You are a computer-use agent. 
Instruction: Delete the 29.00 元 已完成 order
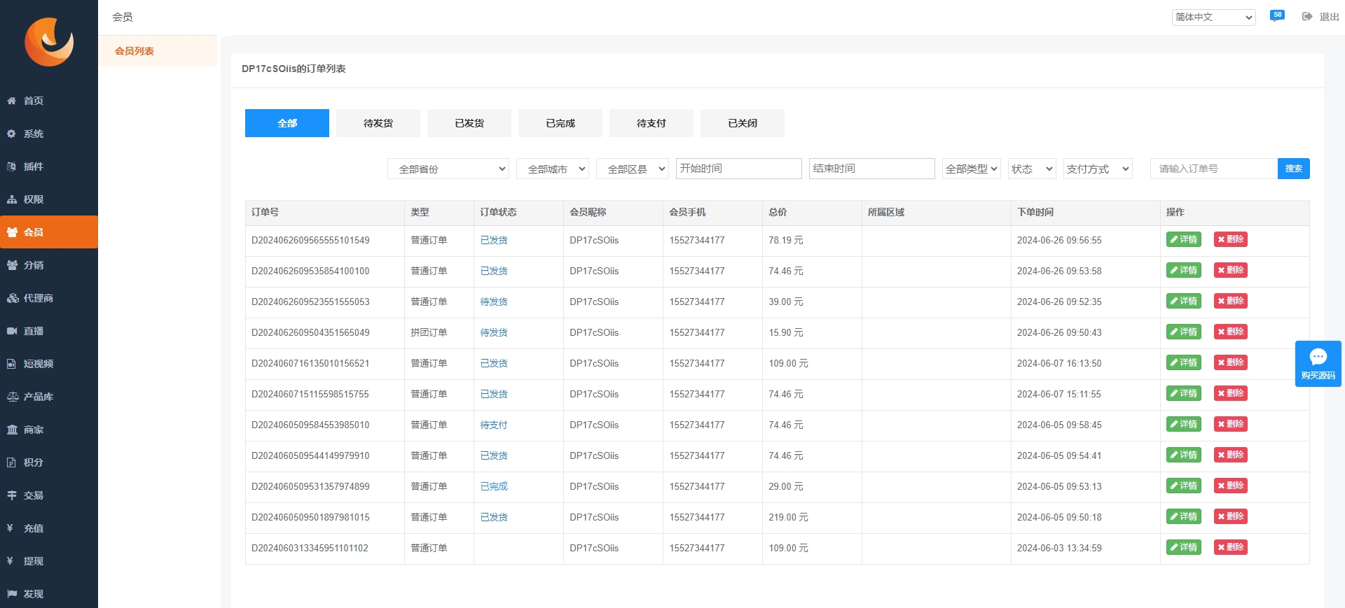click(1230, 486)
